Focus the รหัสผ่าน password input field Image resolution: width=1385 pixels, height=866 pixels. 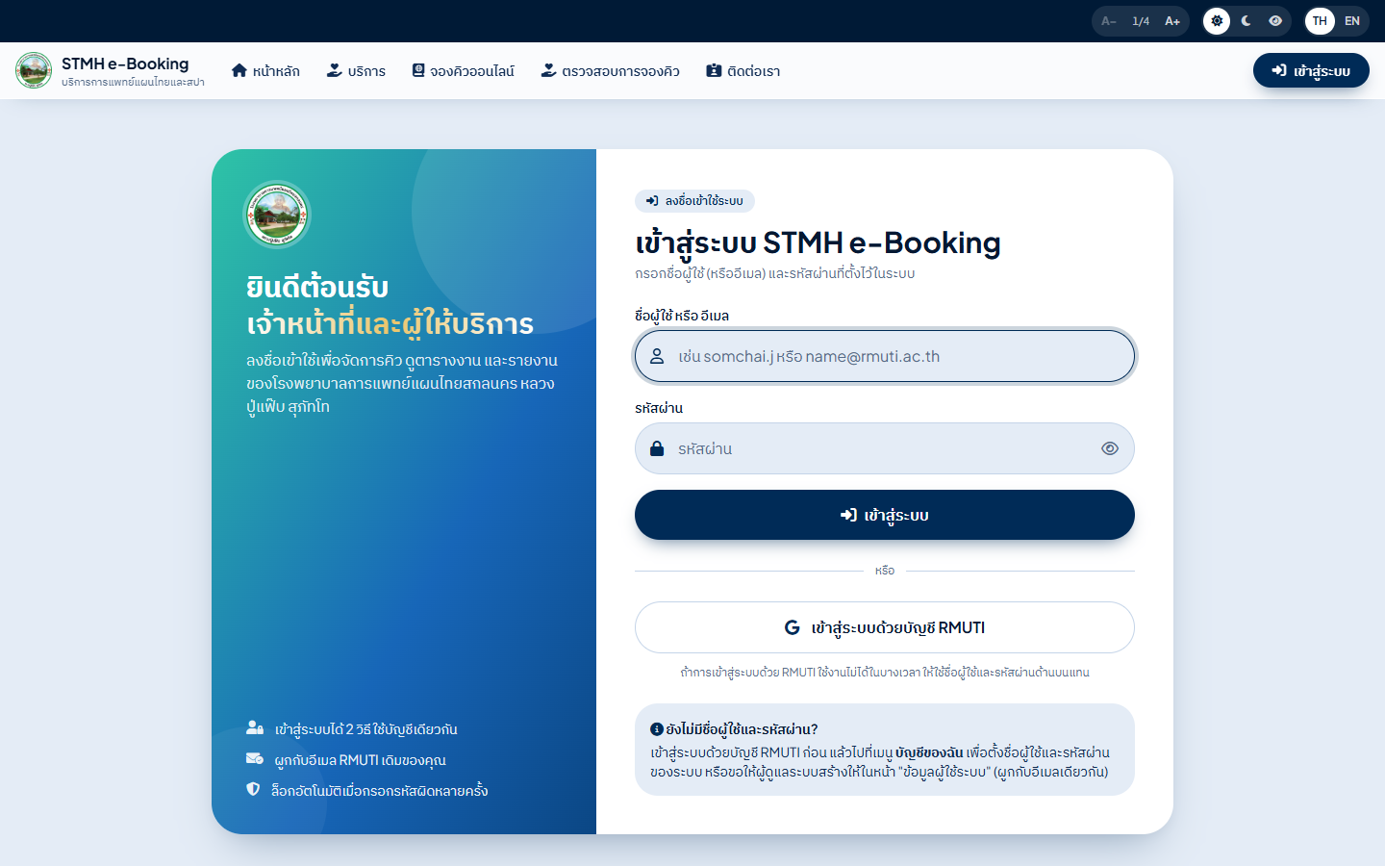(x=885, y=448)
